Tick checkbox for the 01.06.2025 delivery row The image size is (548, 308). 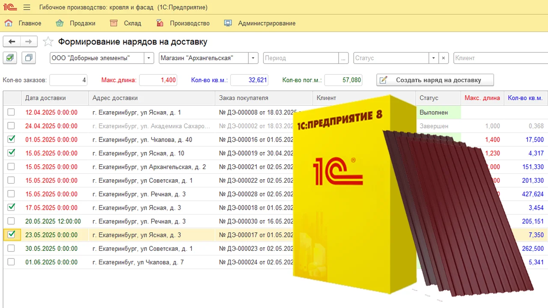click(x=11, y=262)
